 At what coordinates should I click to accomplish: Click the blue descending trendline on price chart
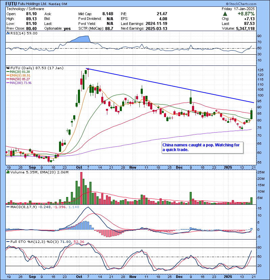170,85
